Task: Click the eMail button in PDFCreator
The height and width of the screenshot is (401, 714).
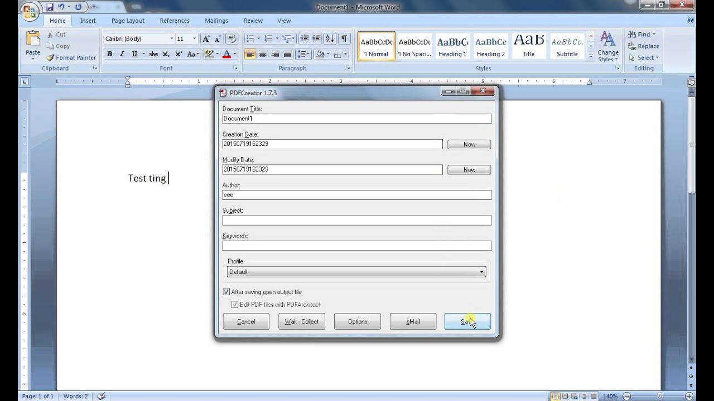Action: [413, 321]
